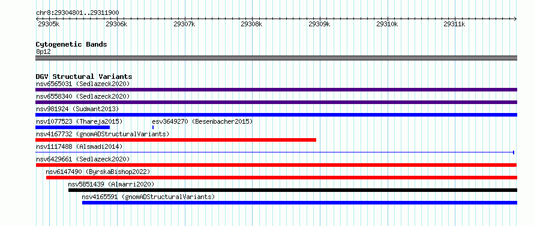Click the thin blue nsv1117488 line
The image size is (534, 226).
click(x=274, y=152)
